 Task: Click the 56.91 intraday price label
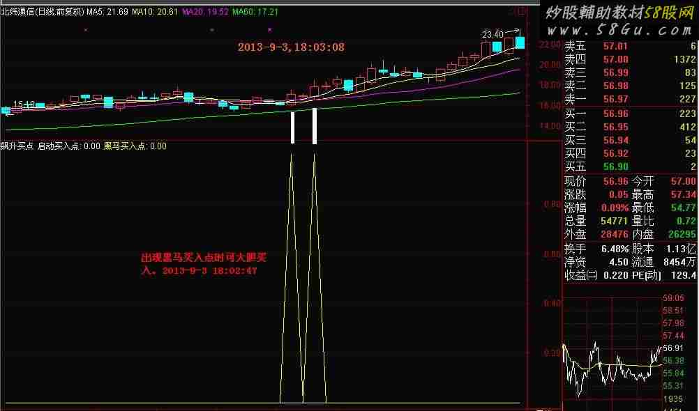[673, 348]
